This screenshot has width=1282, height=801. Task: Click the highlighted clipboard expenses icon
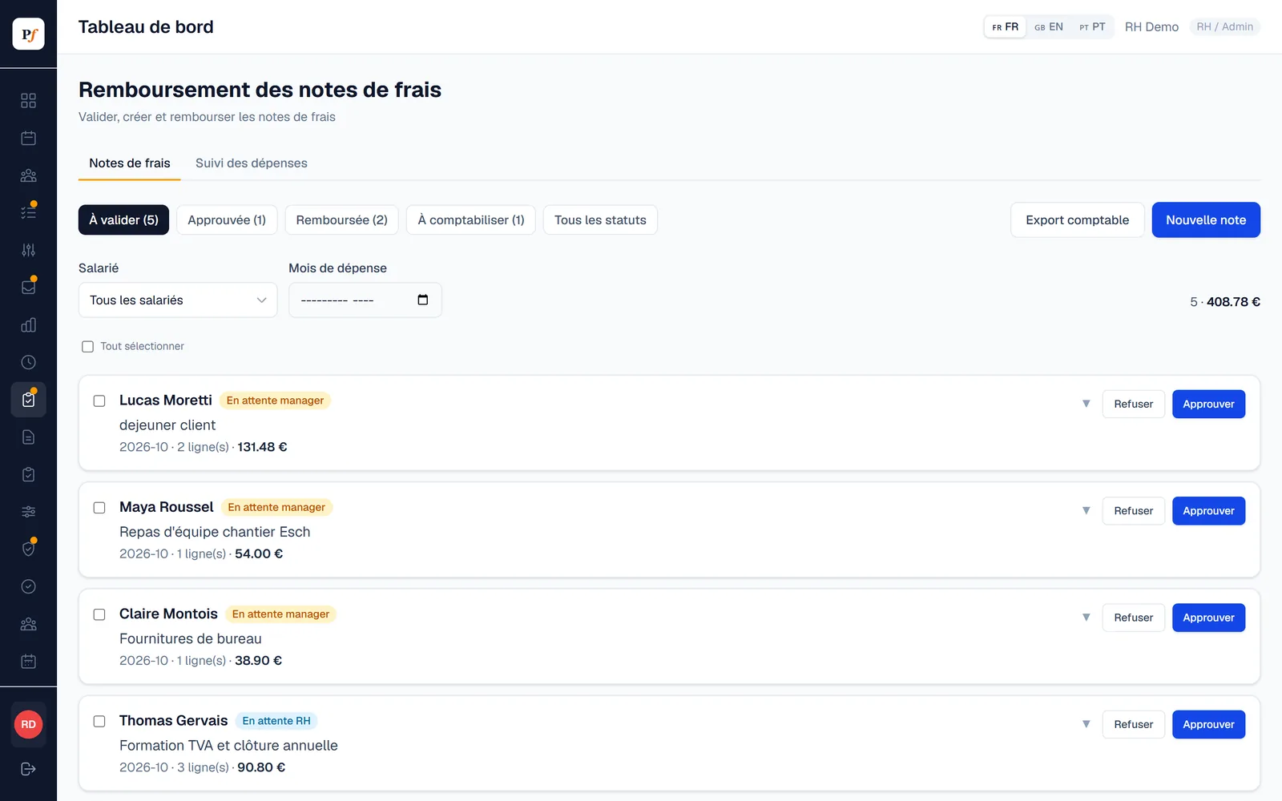tap(28, 400)
